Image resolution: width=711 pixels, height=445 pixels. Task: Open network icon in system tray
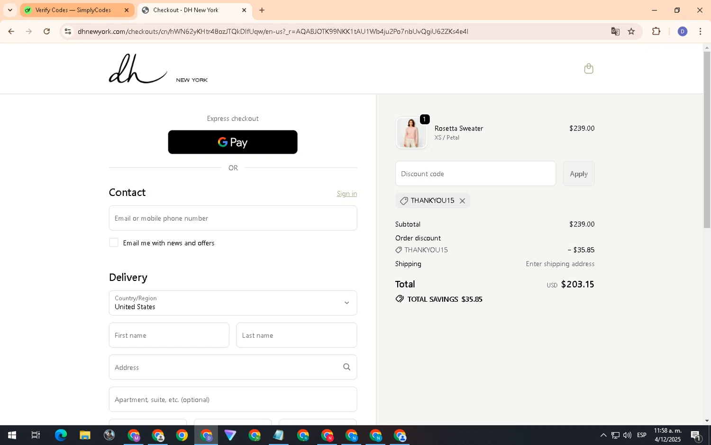pos(615,435)
